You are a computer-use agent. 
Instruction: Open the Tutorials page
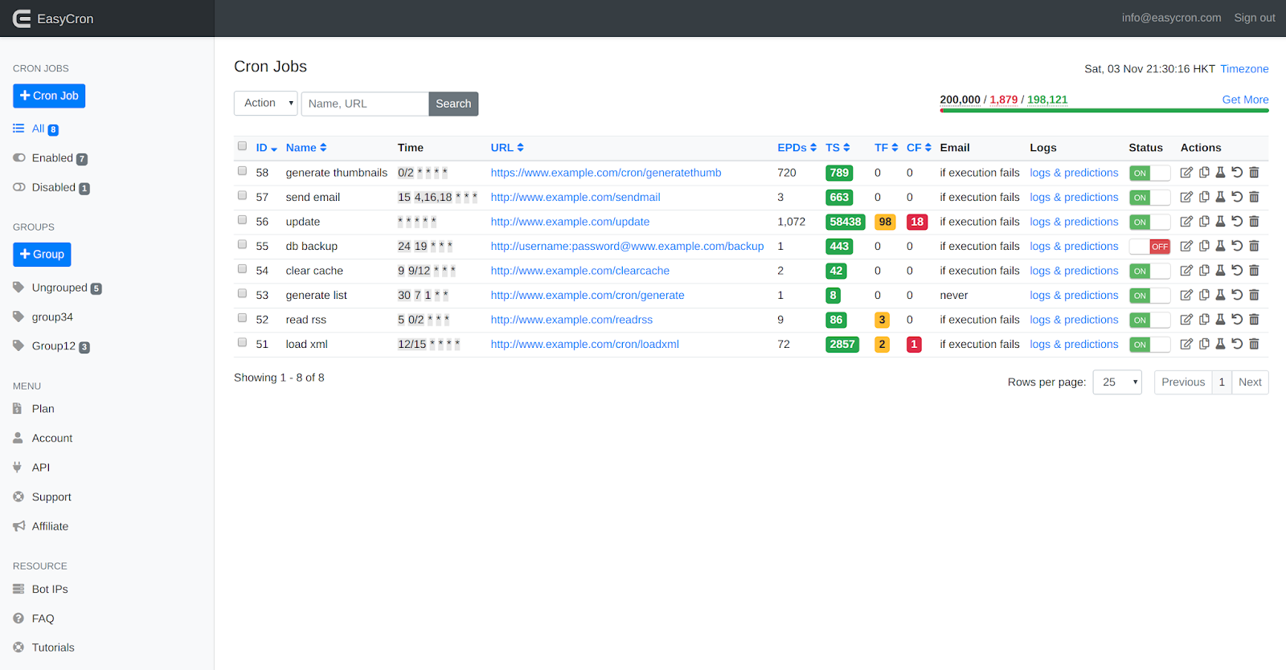[53, 648]
